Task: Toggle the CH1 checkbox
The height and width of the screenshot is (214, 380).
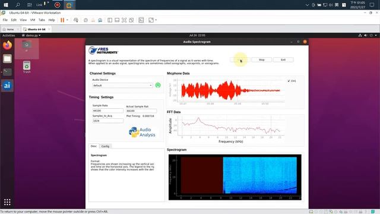Action: click(289, 81)
